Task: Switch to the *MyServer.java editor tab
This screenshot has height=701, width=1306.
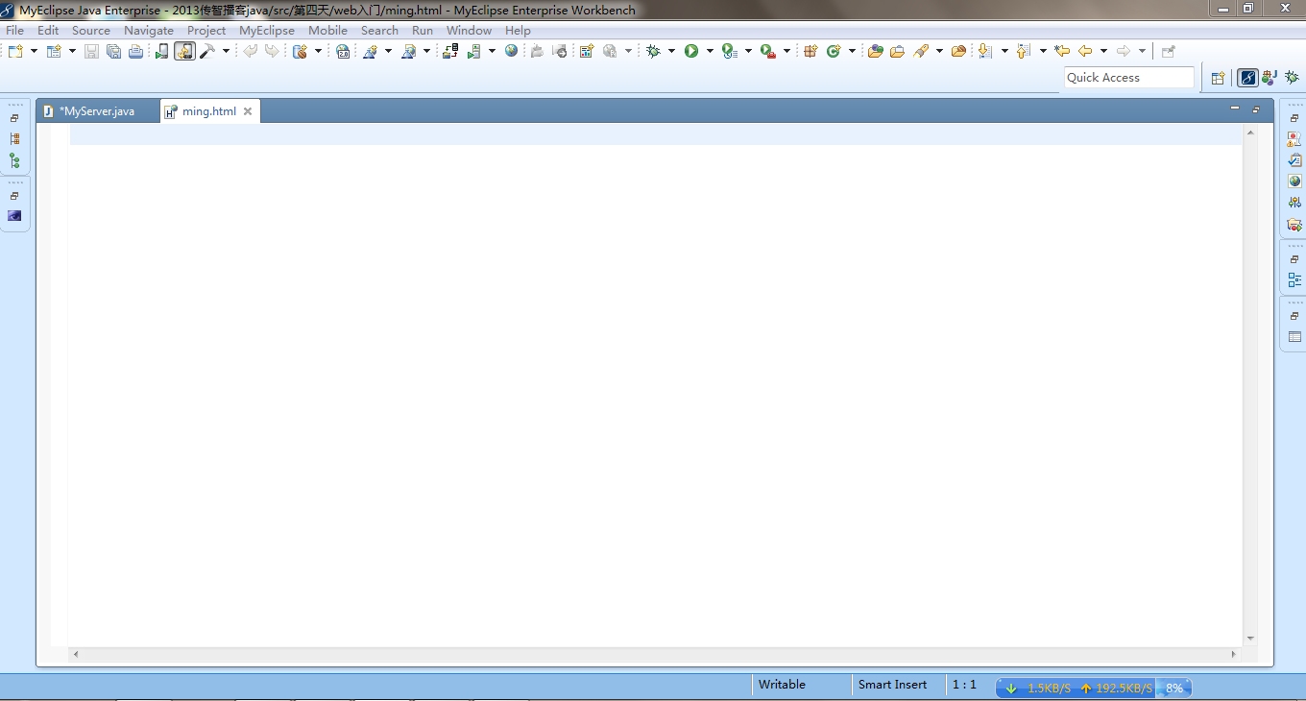Action: (96, 111)
